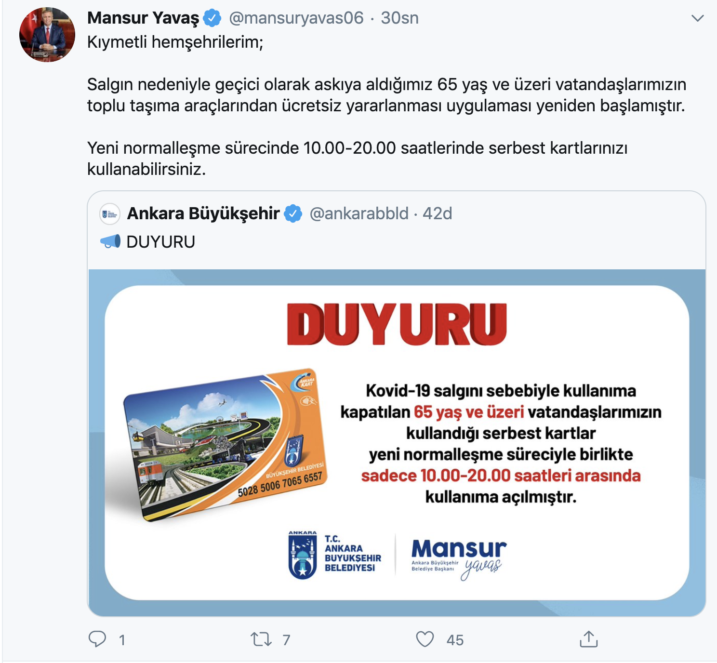Open the 30sn tweet timestamp

(399, 18)
